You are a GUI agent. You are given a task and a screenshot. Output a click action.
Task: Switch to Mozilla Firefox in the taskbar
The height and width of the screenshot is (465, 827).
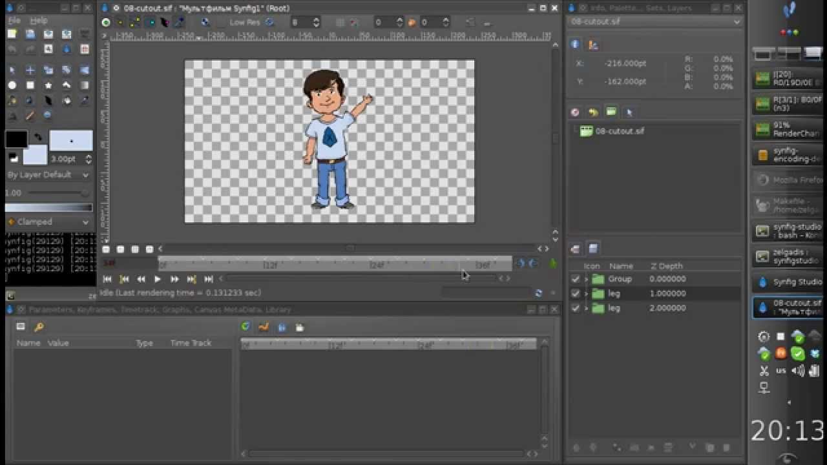point(788,180)
